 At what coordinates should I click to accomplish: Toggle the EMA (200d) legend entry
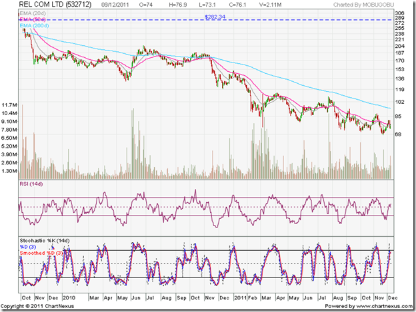35,26
